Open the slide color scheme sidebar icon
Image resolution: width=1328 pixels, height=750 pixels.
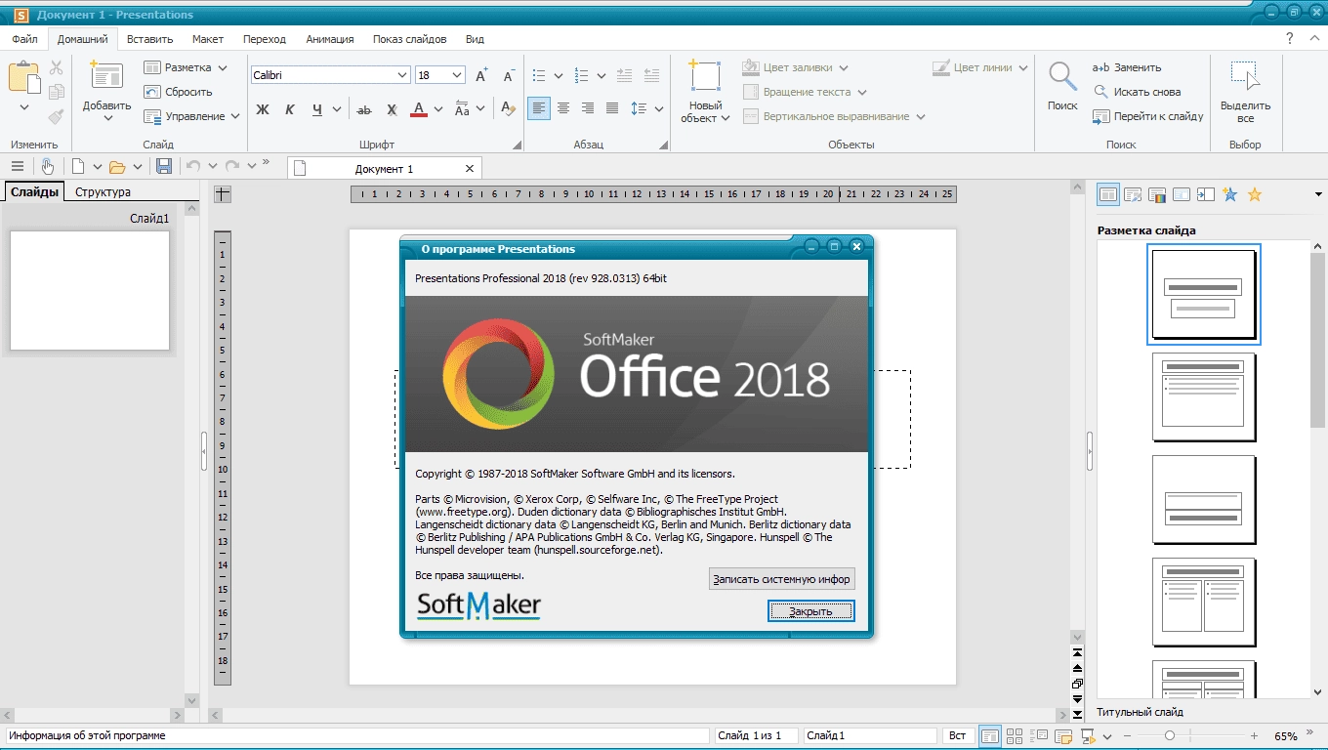click(x=1157, y=194)
